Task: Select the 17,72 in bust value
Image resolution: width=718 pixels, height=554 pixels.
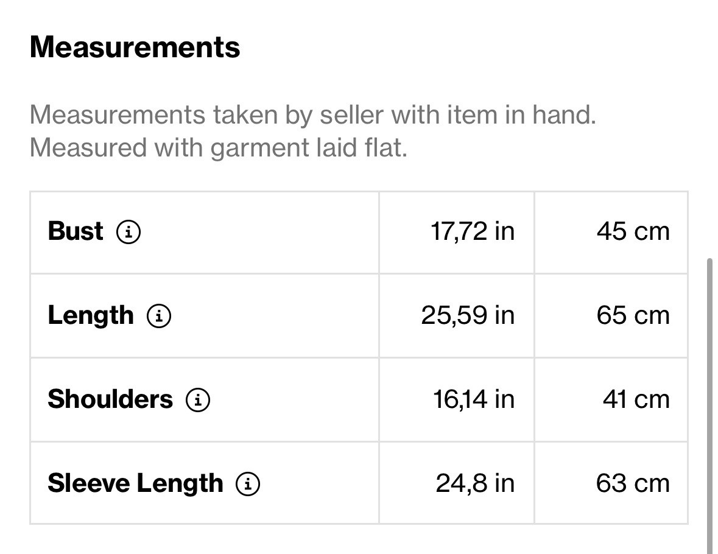Action: (x=473, y=231)
